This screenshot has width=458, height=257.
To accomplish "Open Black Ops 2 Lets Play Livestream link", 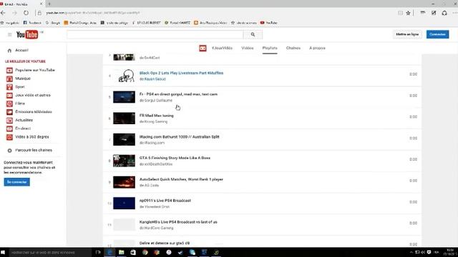I will pos(181,73).
